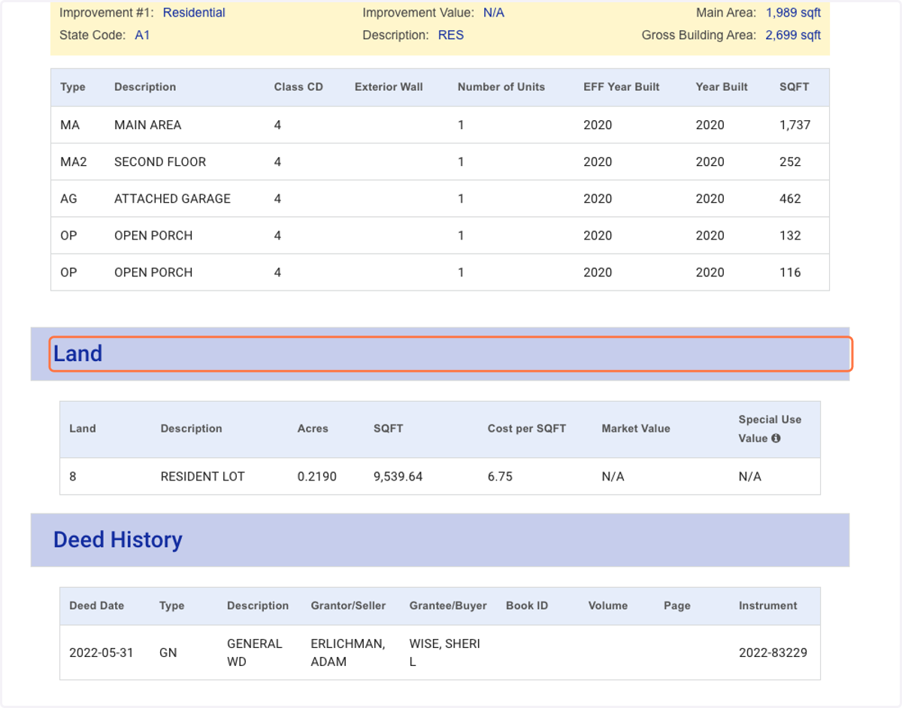Click the Volume column header
902x708 pixels.
pyautogui.click(x=607, y=606)
